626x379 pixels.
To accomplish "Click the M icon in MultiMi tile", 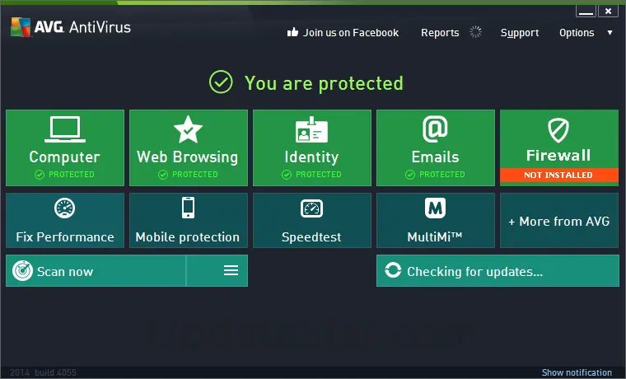I will (435, 208).
